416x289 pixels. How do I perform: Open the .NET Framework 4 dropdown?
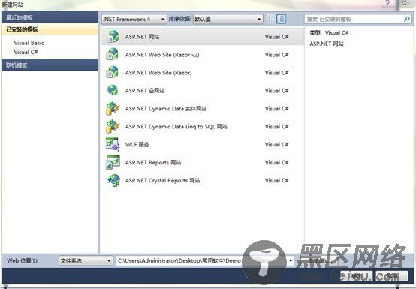point(134,19)
